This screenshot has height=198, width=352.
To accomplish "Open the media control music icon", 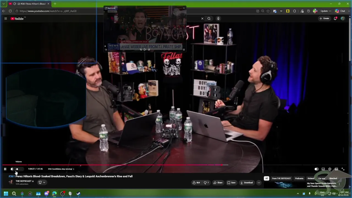I will (302, 11).
